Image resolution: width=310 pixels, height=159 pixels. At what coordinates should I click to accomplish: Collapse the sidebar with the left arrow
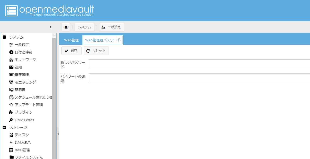[x=50, y=27]
